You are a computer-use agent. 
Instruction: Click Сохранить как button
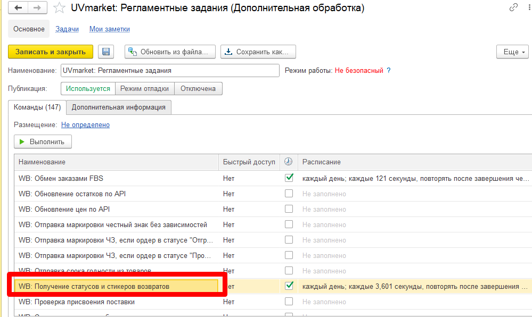258,52
